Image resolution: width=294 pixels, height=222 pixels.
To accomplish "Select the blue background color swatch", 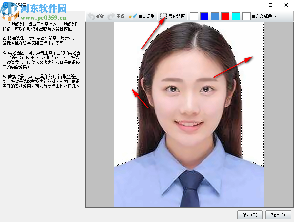I will pyautogui.click(x=204, y=16).
